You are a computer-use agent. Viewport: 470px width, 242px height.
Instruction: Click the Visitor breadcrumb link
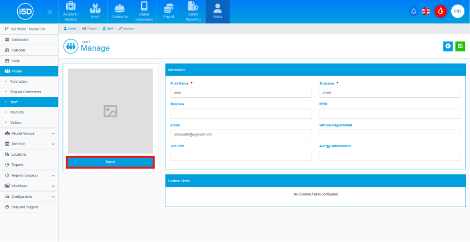[x=70, y=29]
